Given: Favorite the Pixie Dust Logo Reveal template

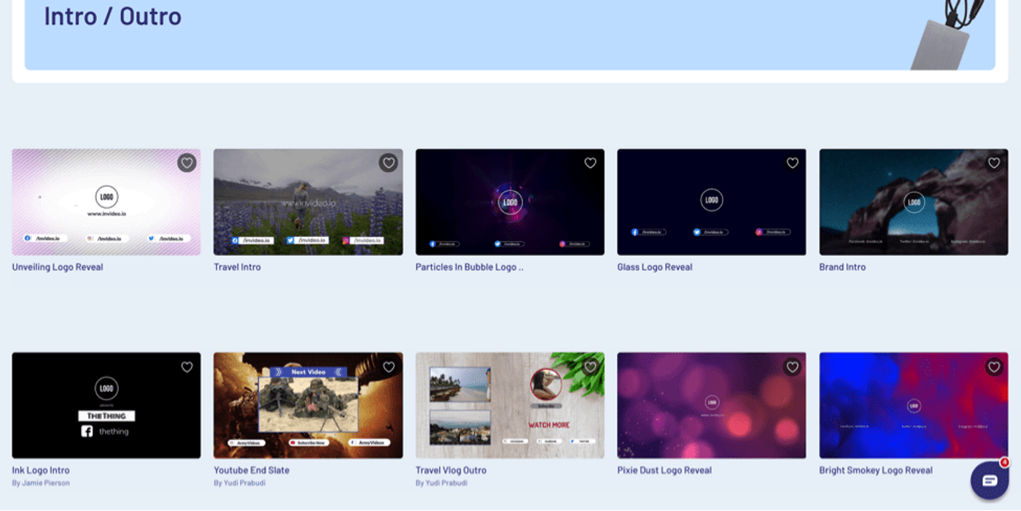Looking at the screenshot, I should 792,367.
